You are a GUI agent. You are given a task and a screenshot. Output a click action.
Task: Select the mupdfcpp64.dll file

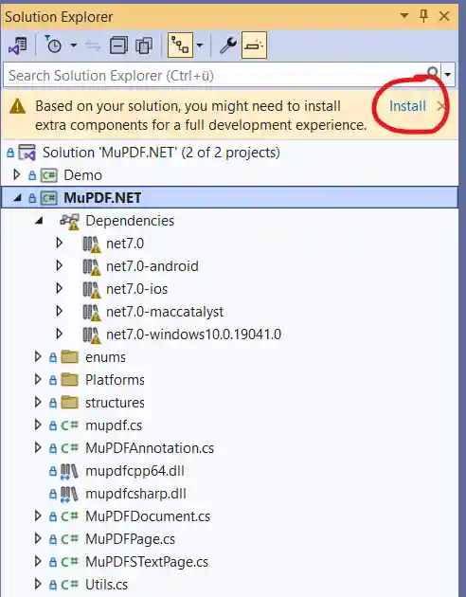tap(134, 471)
